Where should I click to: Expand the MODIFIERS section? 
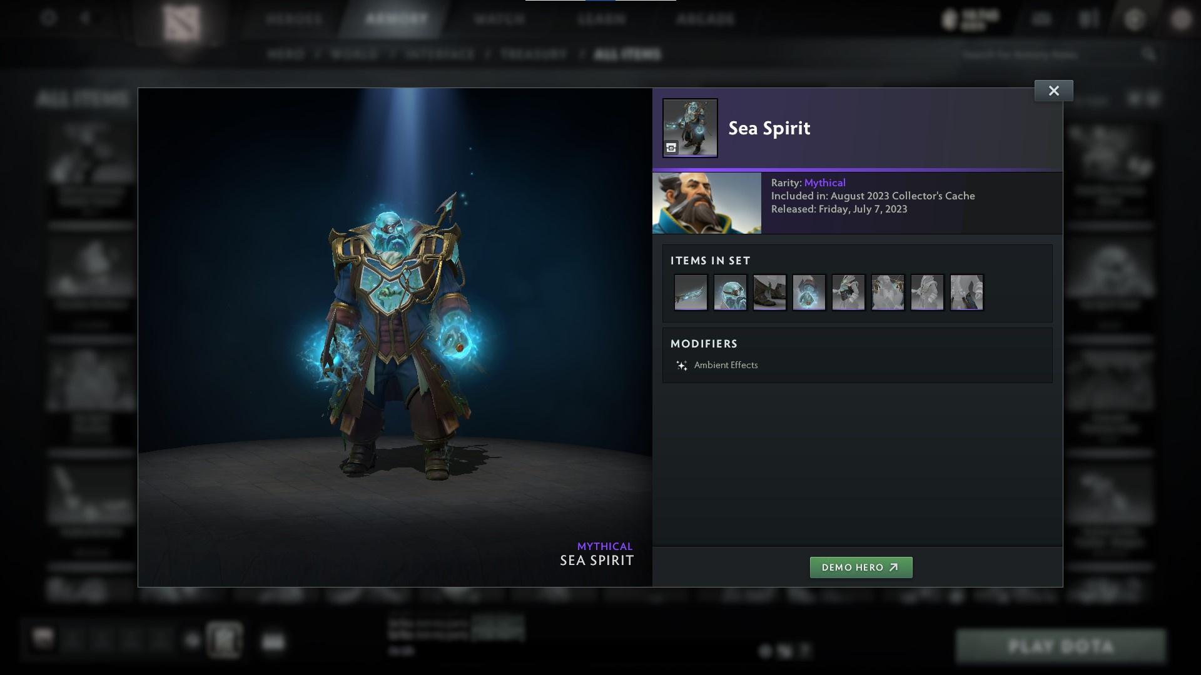(x=704, y=343)
